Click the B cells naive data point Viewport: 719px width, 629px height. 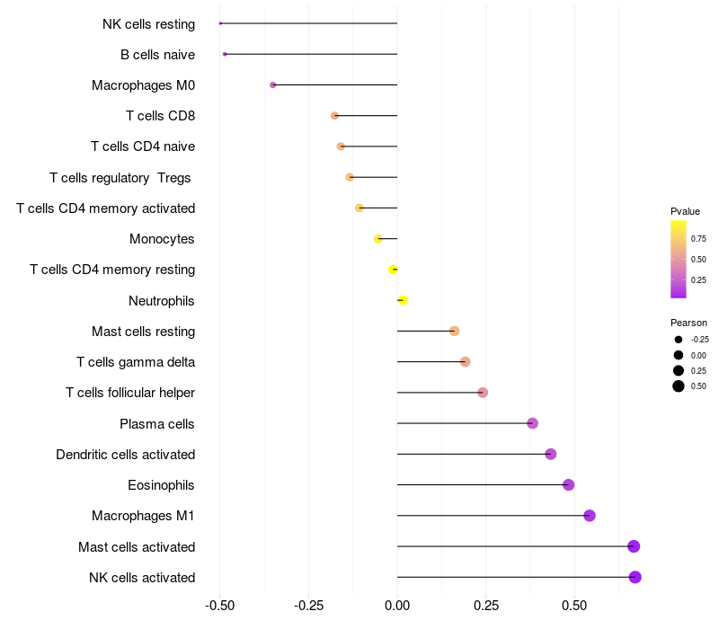click(x=225, y=54)
